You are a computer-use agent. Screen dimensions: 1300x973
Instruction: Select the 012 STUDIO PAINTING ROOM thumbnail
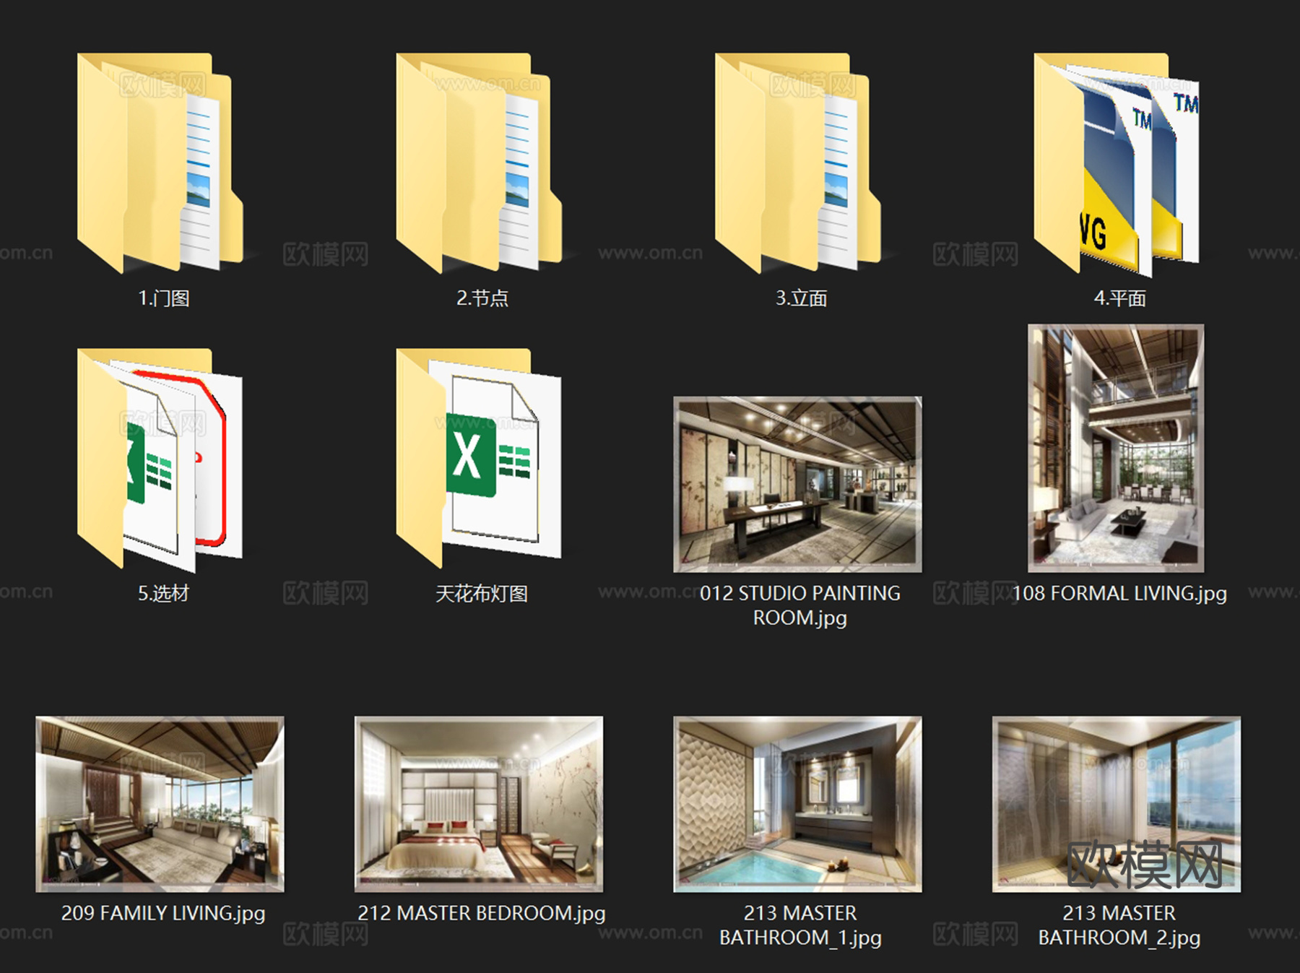coord(798,484)
